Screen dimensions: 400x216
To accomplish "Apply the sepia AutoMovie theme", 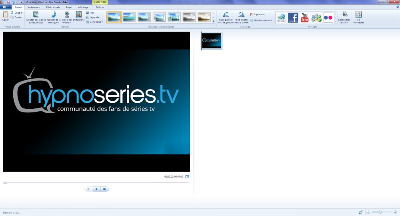I will pos(204,17).
